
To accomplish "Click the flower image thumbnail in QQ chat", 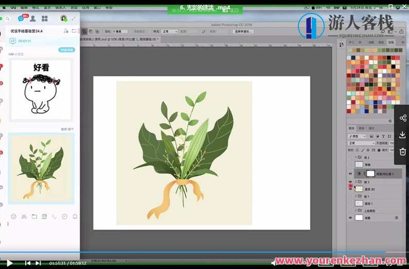I will [41, 169].
